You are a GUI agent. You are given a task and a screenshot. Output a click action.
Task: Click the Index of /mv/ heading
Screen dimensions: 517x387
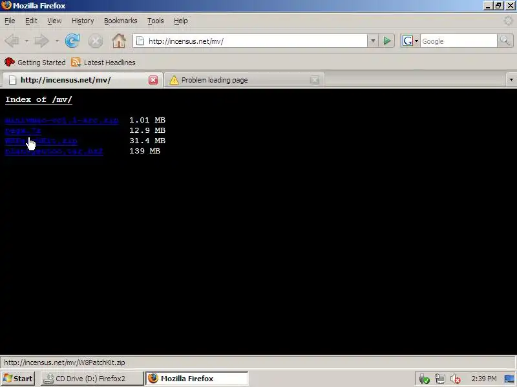click(x=39, y=99)
